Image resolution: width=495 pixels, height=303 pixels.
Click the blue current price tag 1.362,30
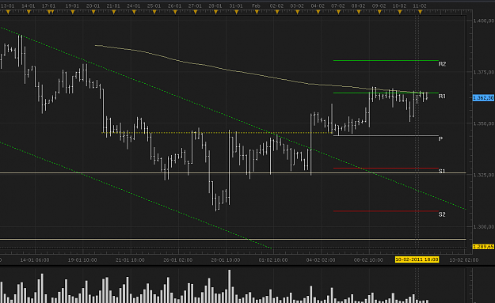pos(483,98)
